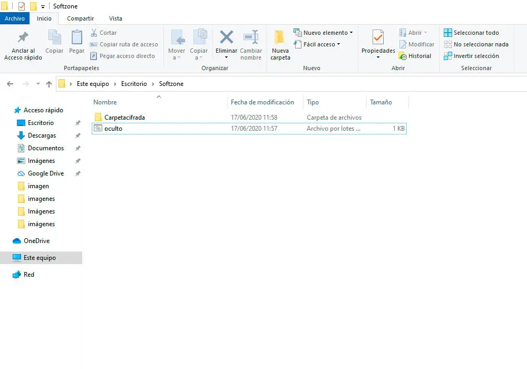The width and height of the screenshot is (527, 369).
Task: Click the oculto batch file icon
Action: tap(98, 128)
